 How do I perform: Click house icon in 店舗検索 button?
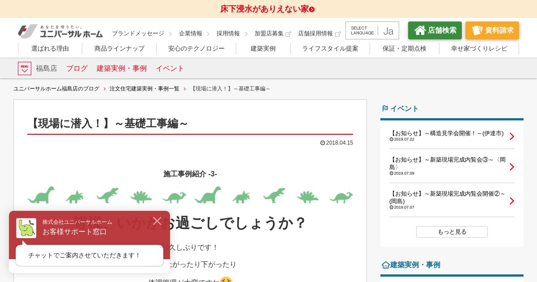pyautogui.click(x=420, y=30)
